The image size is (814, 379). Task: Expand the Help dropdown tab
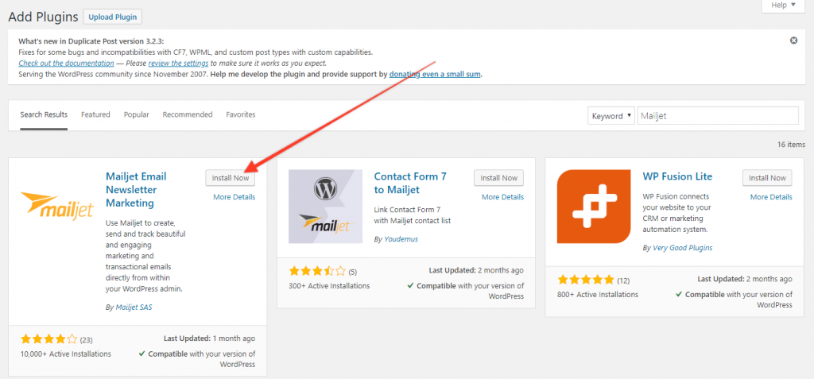coord(783,6)
